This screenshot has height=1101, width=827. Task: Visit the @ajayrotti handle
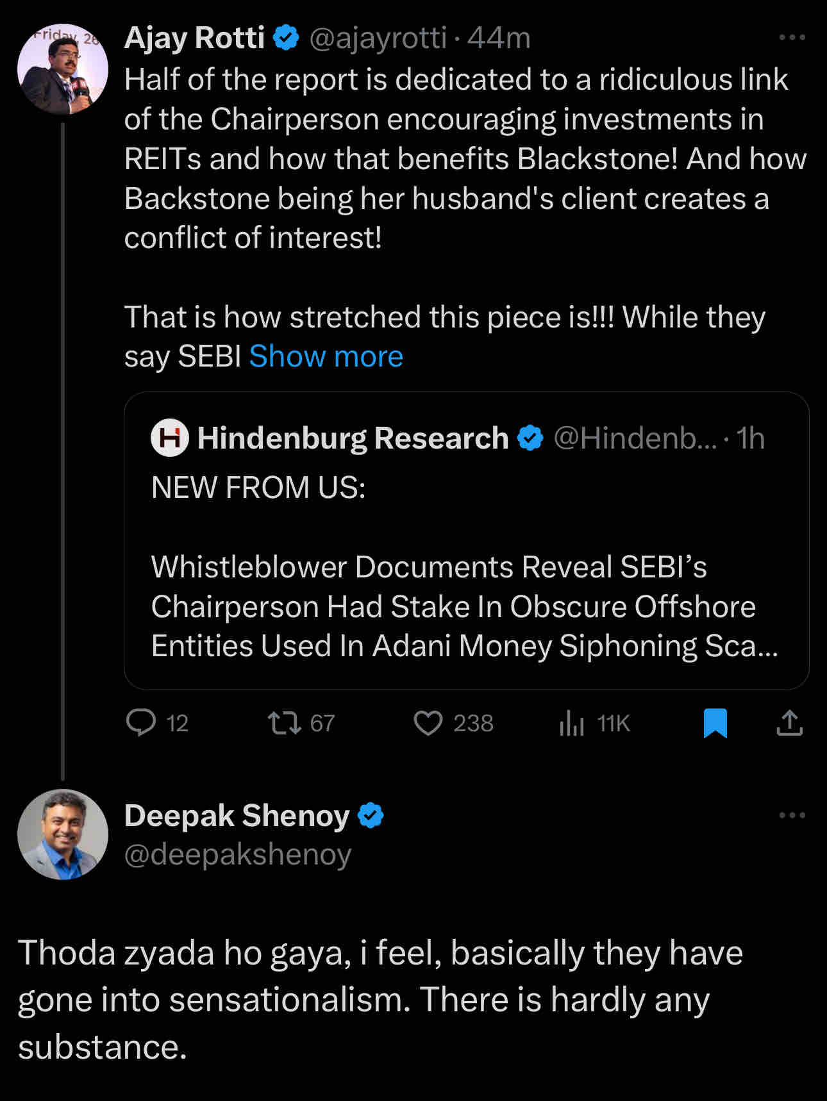378,38
